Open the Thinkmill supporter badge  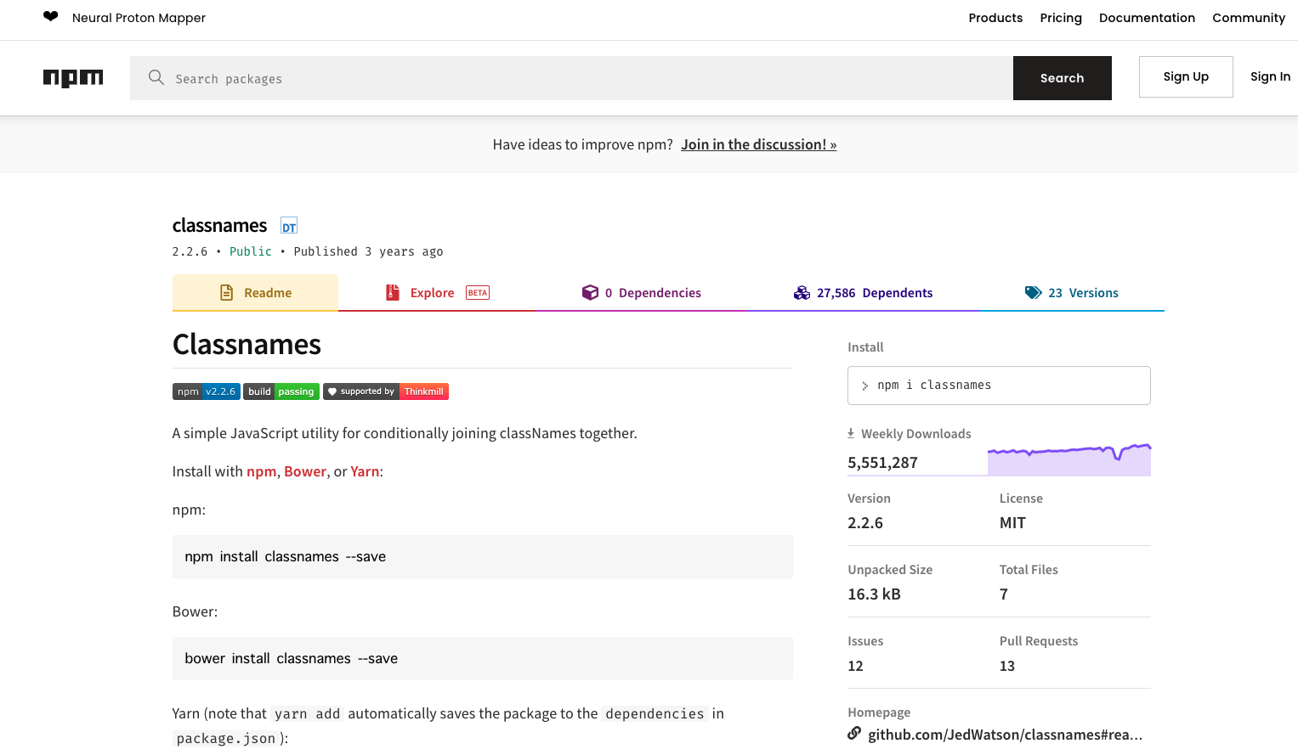tap(386, 391)
